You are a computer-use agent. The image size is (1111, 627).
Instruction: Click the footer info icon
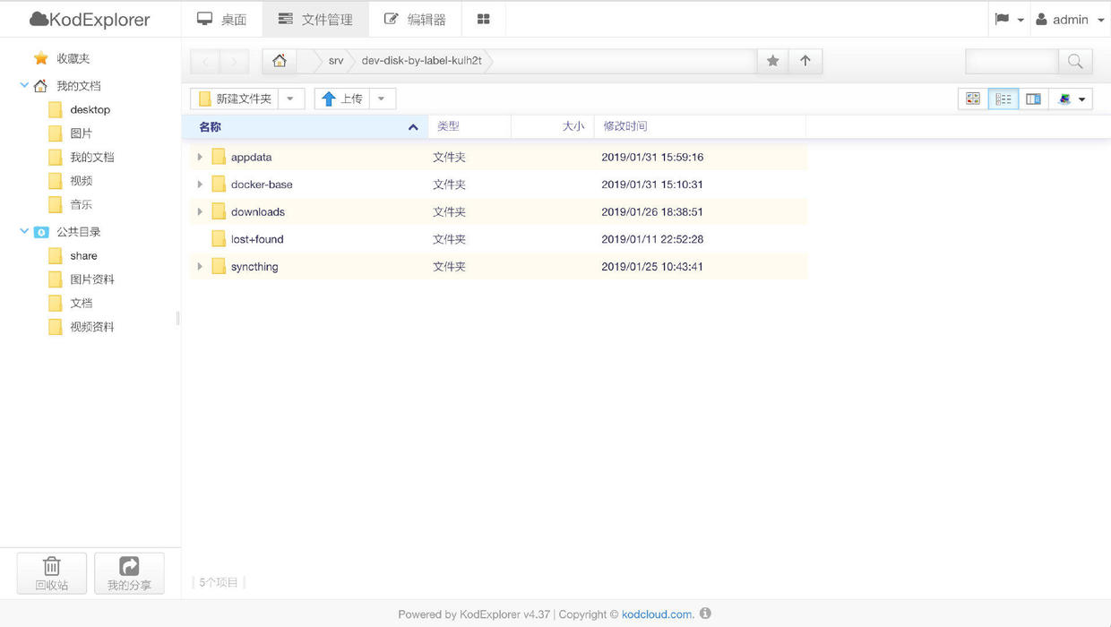[x=705, y=614]
